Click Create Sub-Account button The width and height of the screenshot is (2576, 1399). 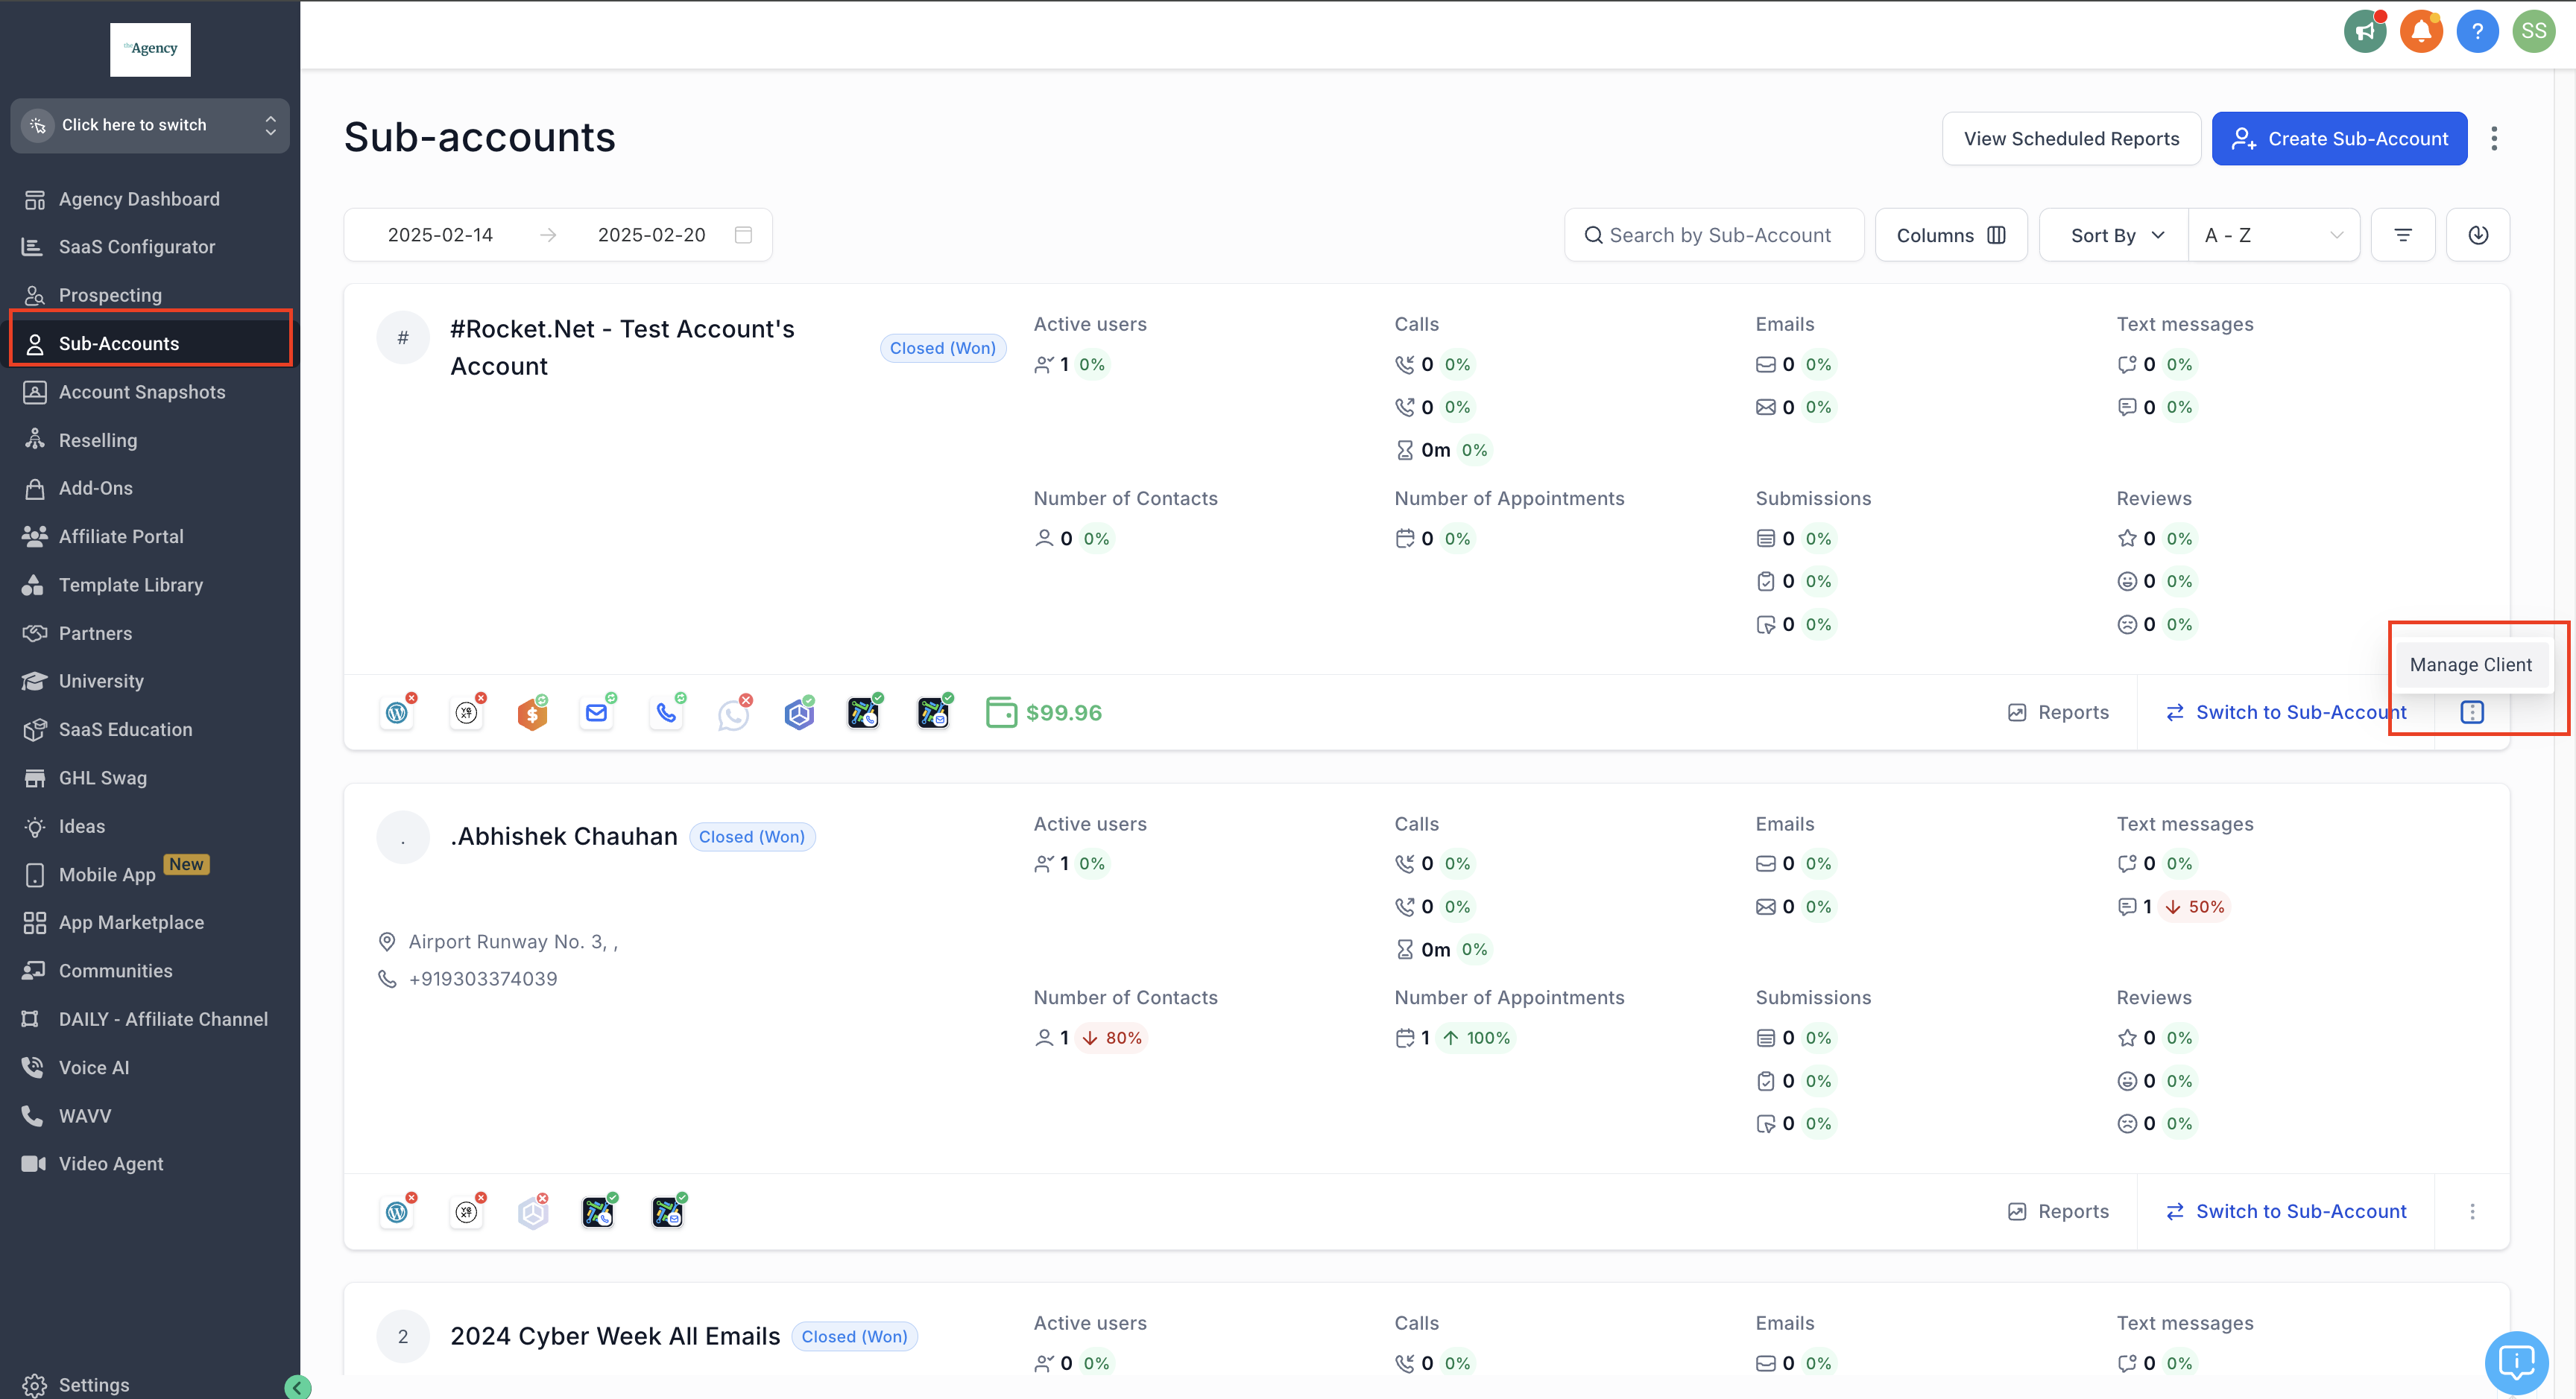pyautogui.click(x=2339, y=139)
